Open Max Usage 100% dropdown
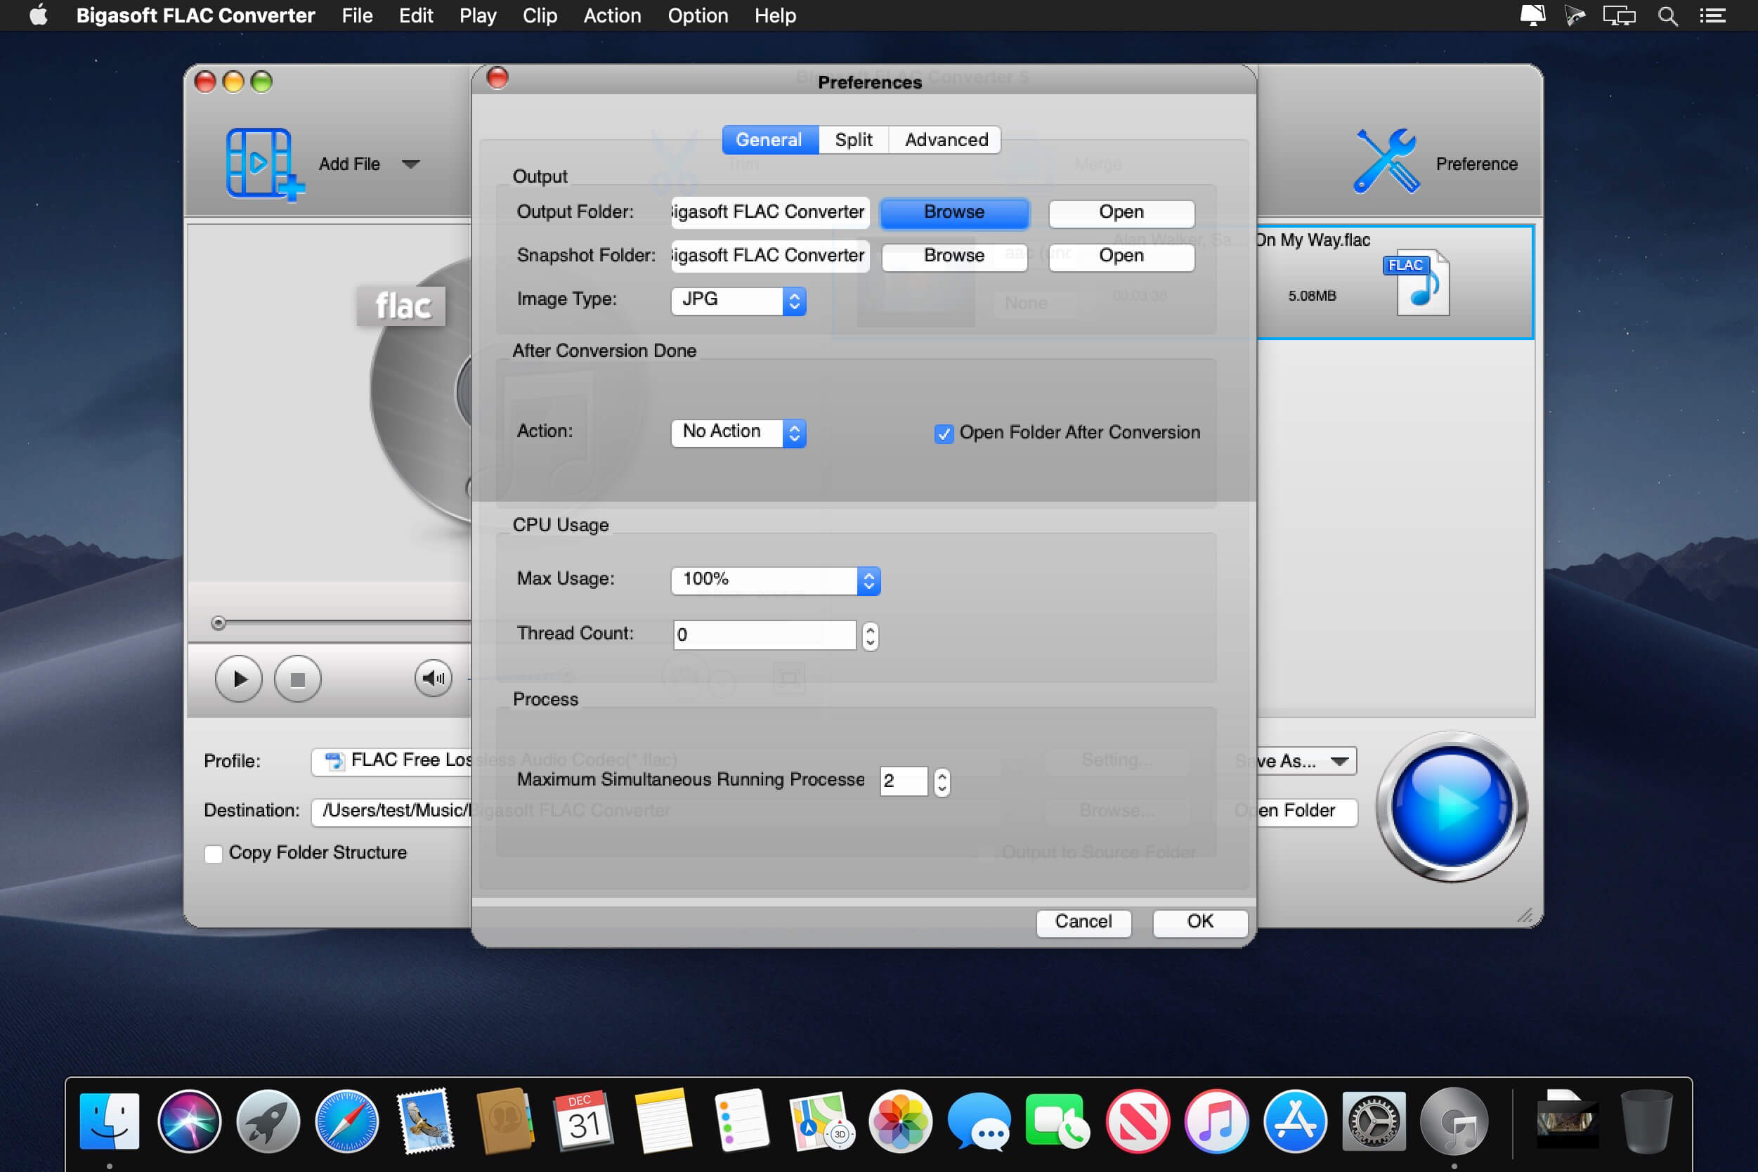This screenshot has width=1758, height=1172. coord(776,581)
